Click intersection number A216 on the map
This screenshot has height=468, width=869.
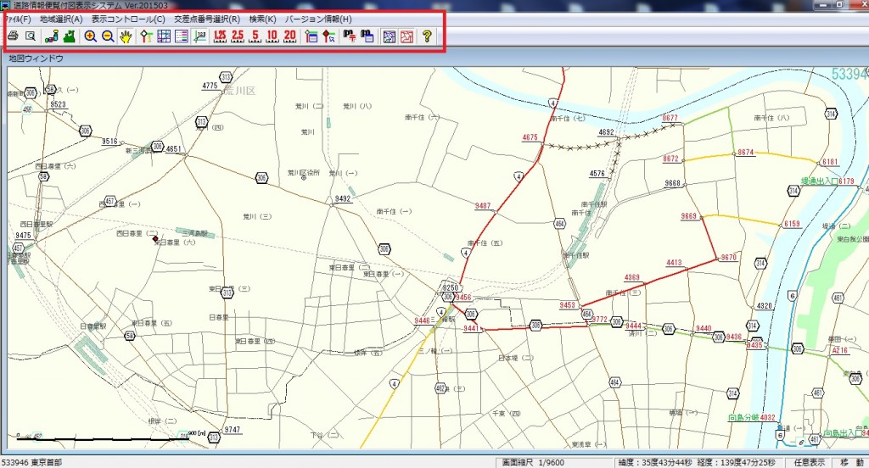point(839,350)
